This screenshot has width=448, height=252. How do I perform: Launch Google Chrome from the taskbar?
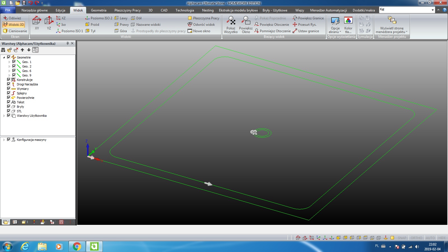click(77, 246)
